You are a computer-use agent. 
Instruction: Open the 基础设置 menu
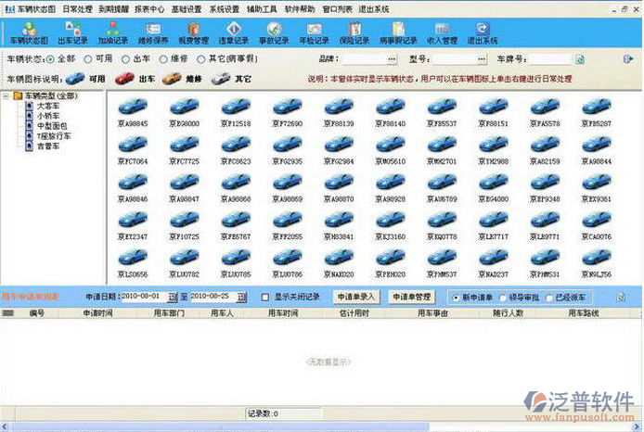pyautogui.click(x=187, y=9)
